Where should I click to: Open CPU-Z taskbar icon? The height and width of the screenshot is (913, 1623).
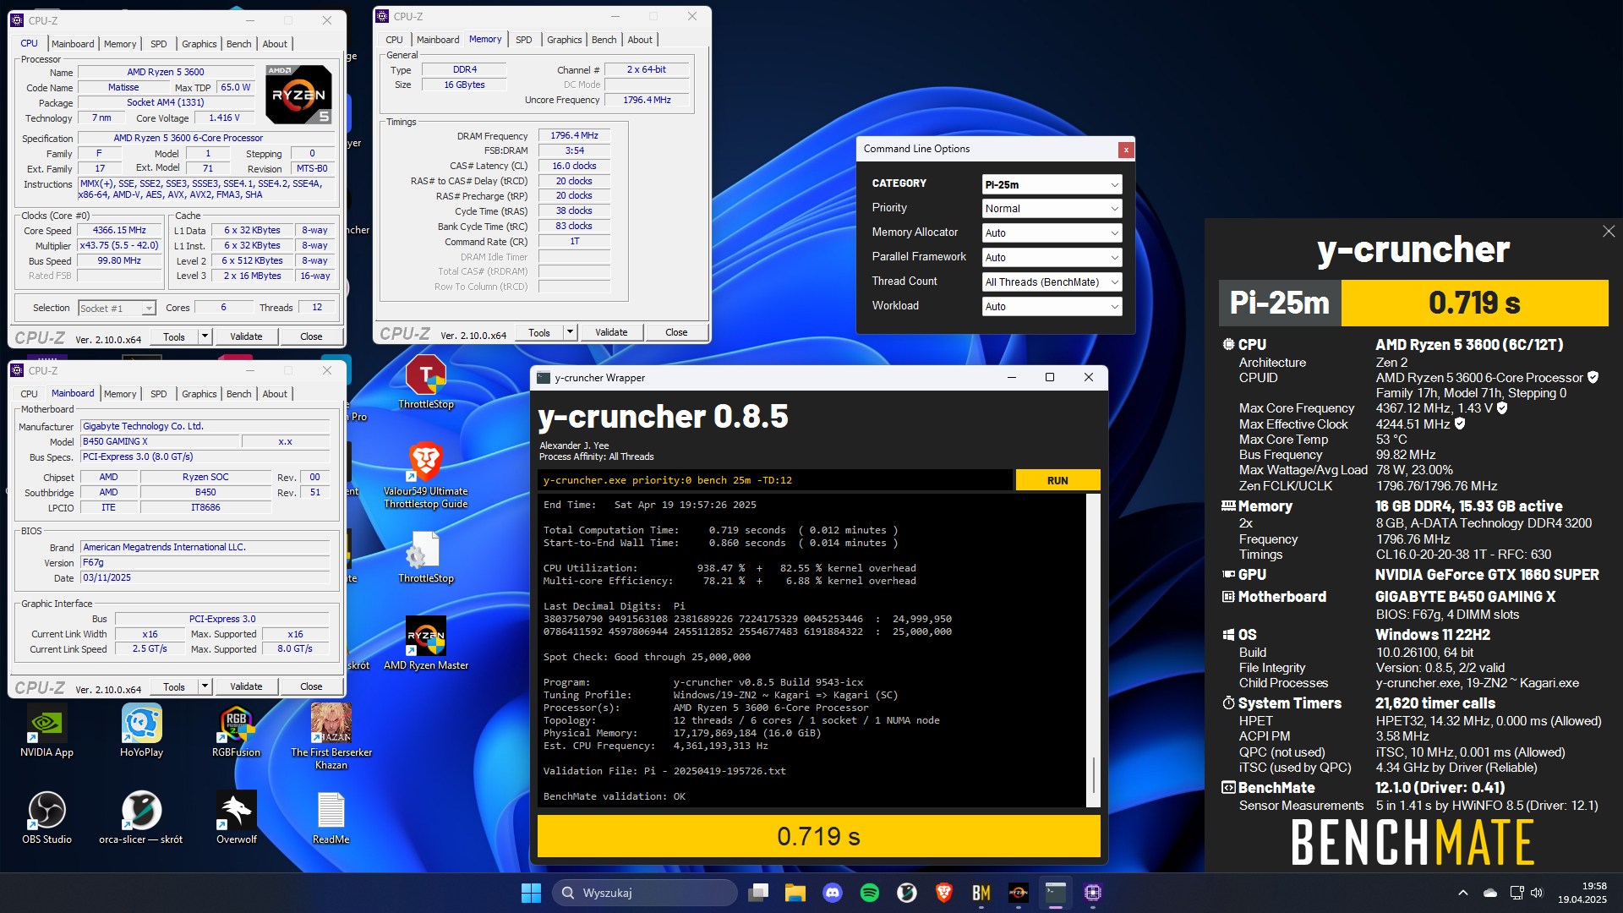point(1093,893)
